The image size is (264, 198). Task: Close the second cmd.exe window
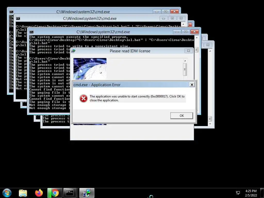[x=181, y=18]
